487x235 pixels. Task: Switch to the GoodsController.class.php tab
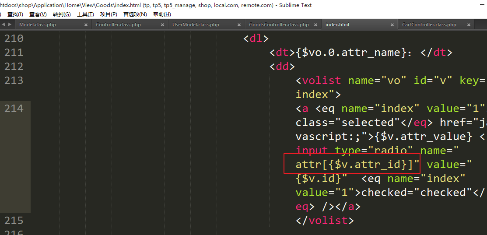279,25
